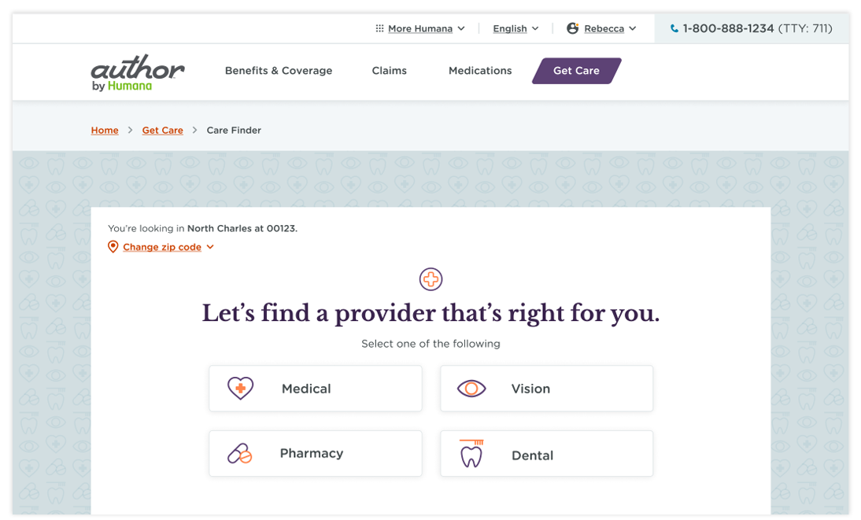Open the Benefits & Coverage menu
The width and height of the screenshot is (861, 520).
[279, 71]
